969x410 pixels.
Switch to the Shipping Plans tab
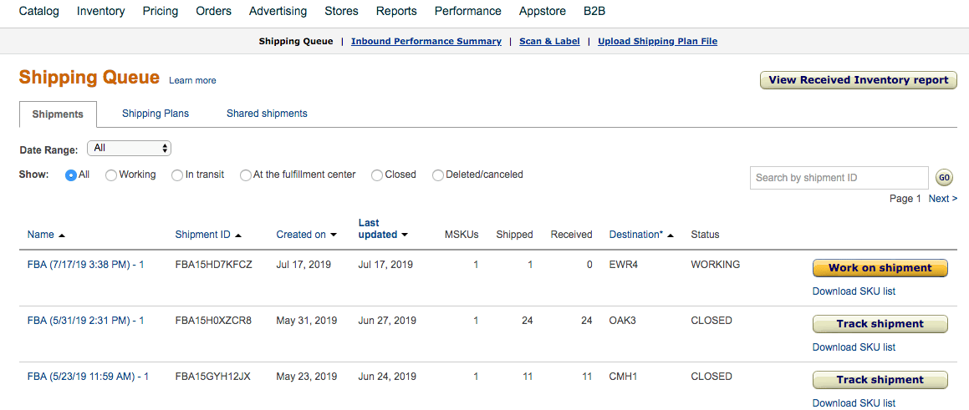156,114
